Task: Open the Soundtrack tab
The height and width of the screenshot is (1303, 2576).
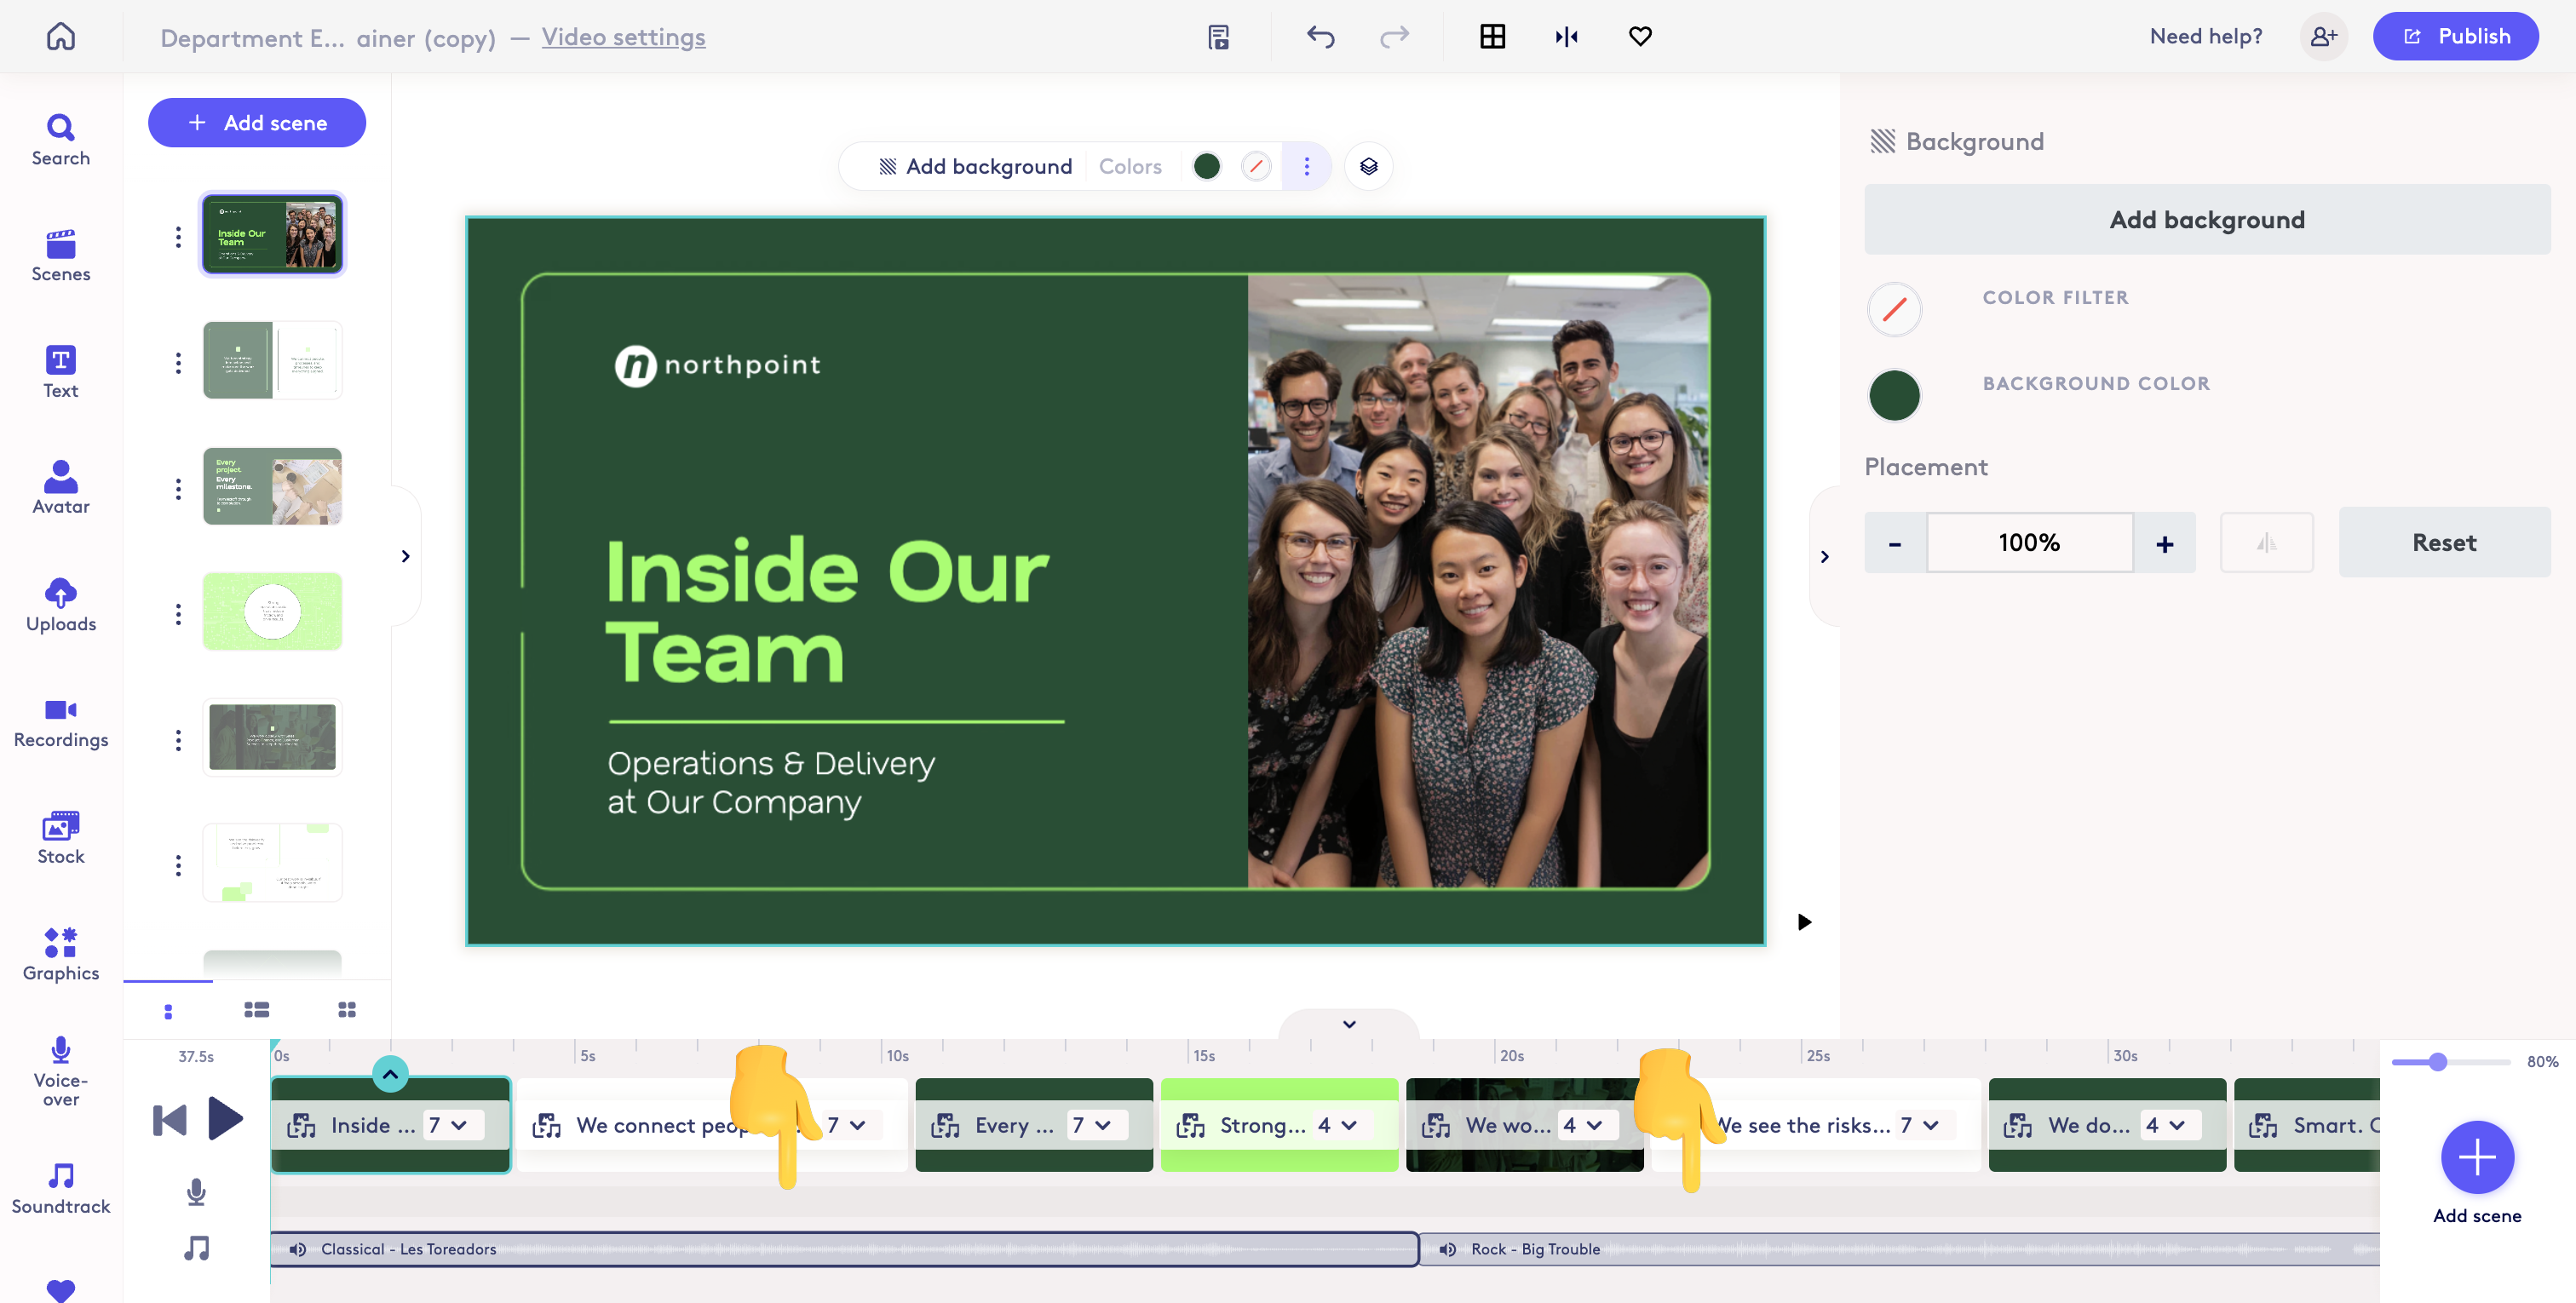Action: [x=61, y=1187]
